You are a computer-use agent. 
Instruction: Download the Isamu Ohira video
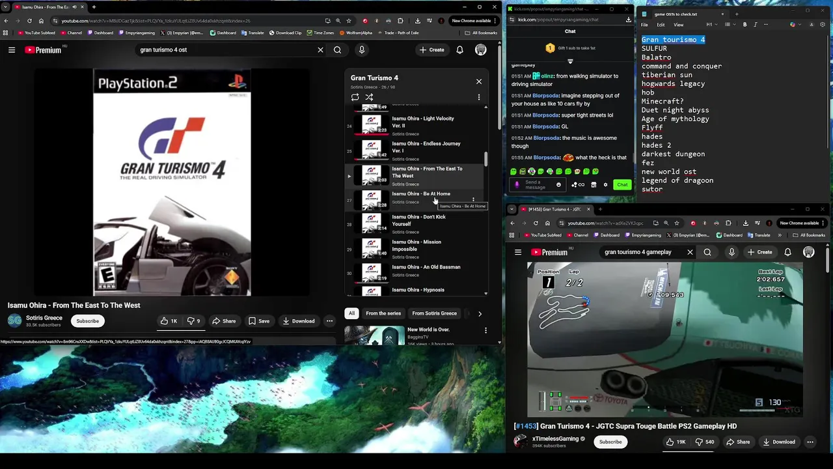pos(299,321)
